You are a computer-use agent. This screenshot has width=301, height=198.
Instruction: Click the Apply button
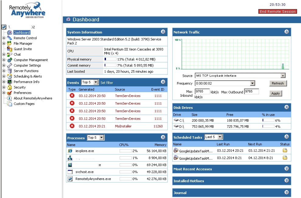(275, 93)
